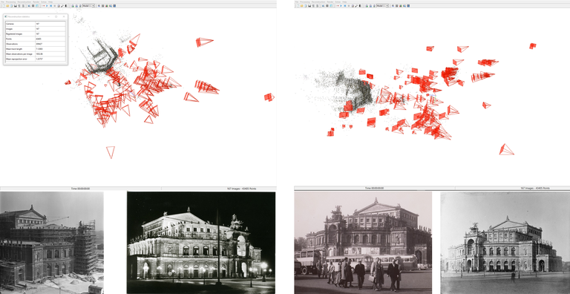Viewport: 570px width, 294px height.
Task: Select Mean observations per image row
Action: [36, 54]
